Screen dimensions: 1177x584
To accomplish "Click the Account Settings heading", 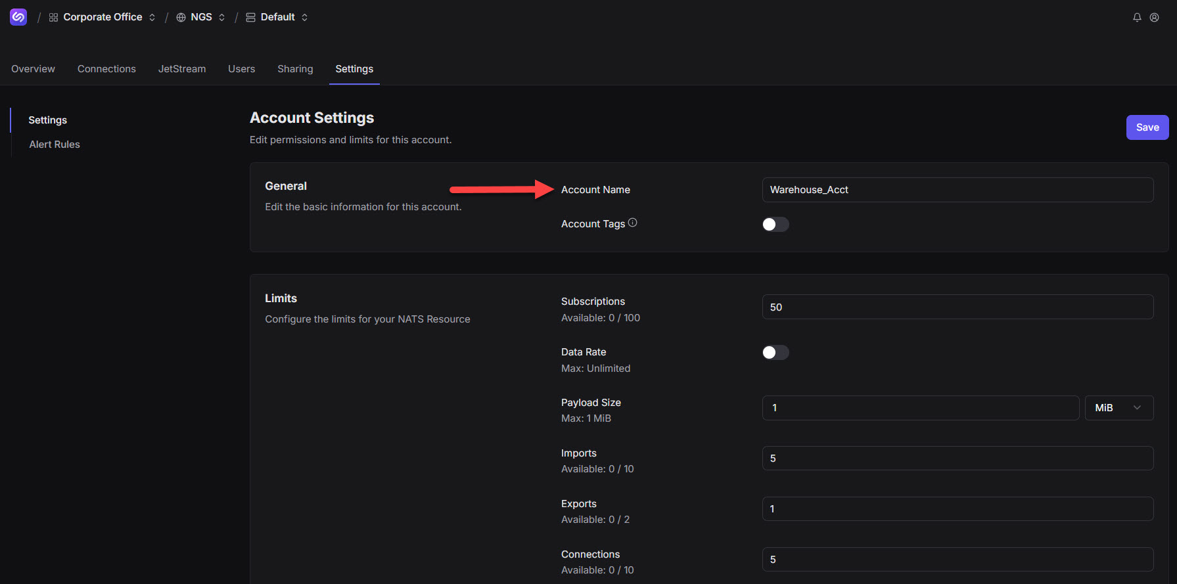I will click(312, 118).
